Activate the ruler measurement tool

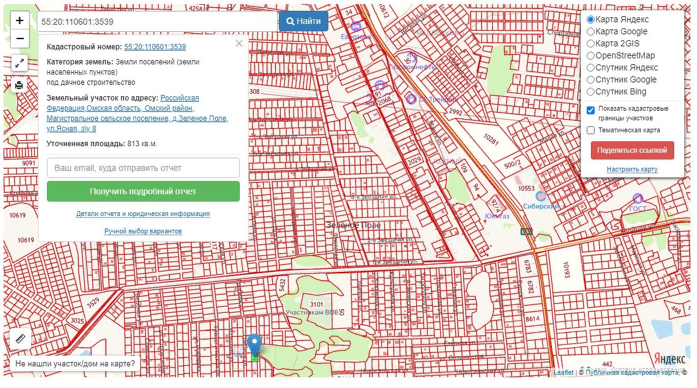point(20,339)
